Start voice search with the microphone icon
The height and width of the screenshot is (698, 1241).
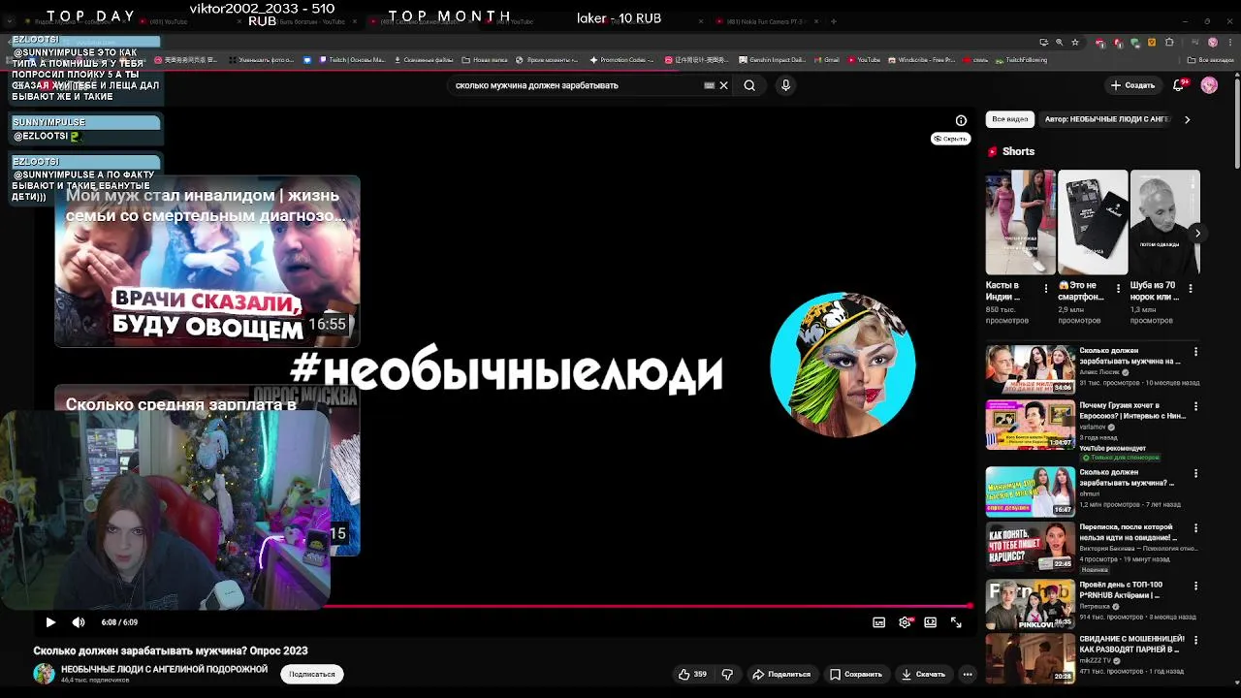pyautogui.click(x=785, y=85)
